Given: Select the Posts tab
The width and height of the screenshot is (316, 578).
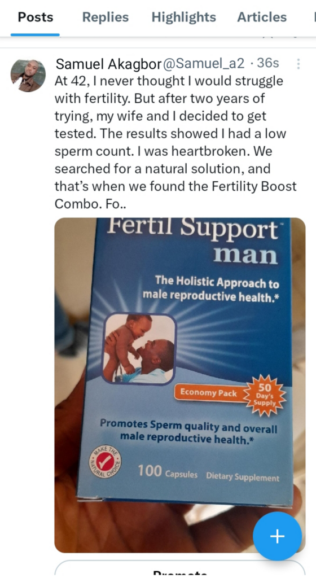Looking at the screenshot, I should [36, 17].
